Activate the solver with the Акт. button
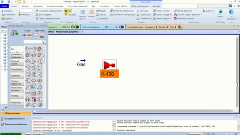 click(x=68, y=11)
